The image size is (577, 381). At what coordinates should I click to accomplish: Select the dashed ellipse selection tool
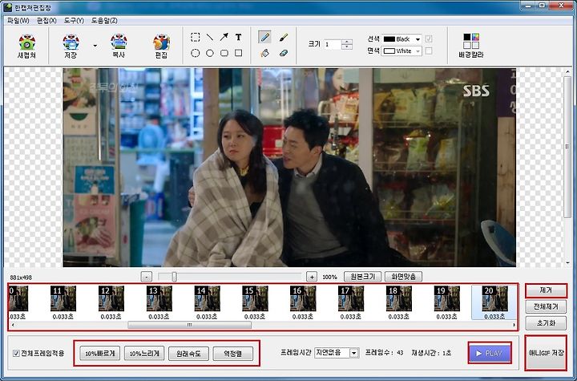196,53
